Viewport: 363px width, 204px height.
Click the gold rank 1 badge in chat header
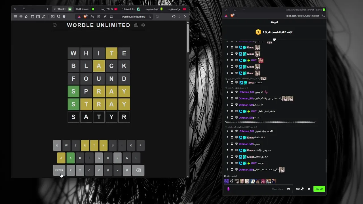tap(258, 32)
